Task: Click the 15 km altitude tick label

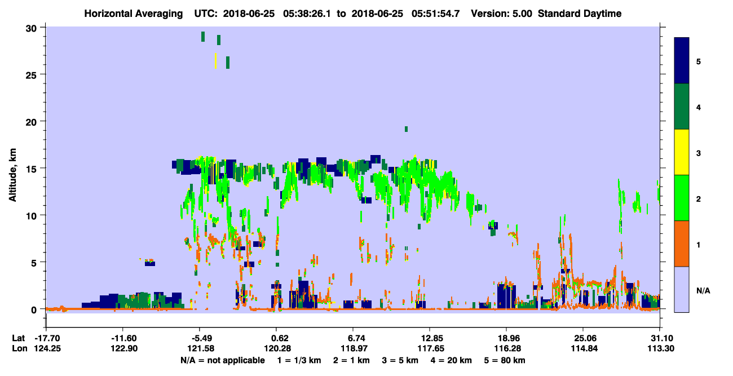Action: (x=32, y=169)
